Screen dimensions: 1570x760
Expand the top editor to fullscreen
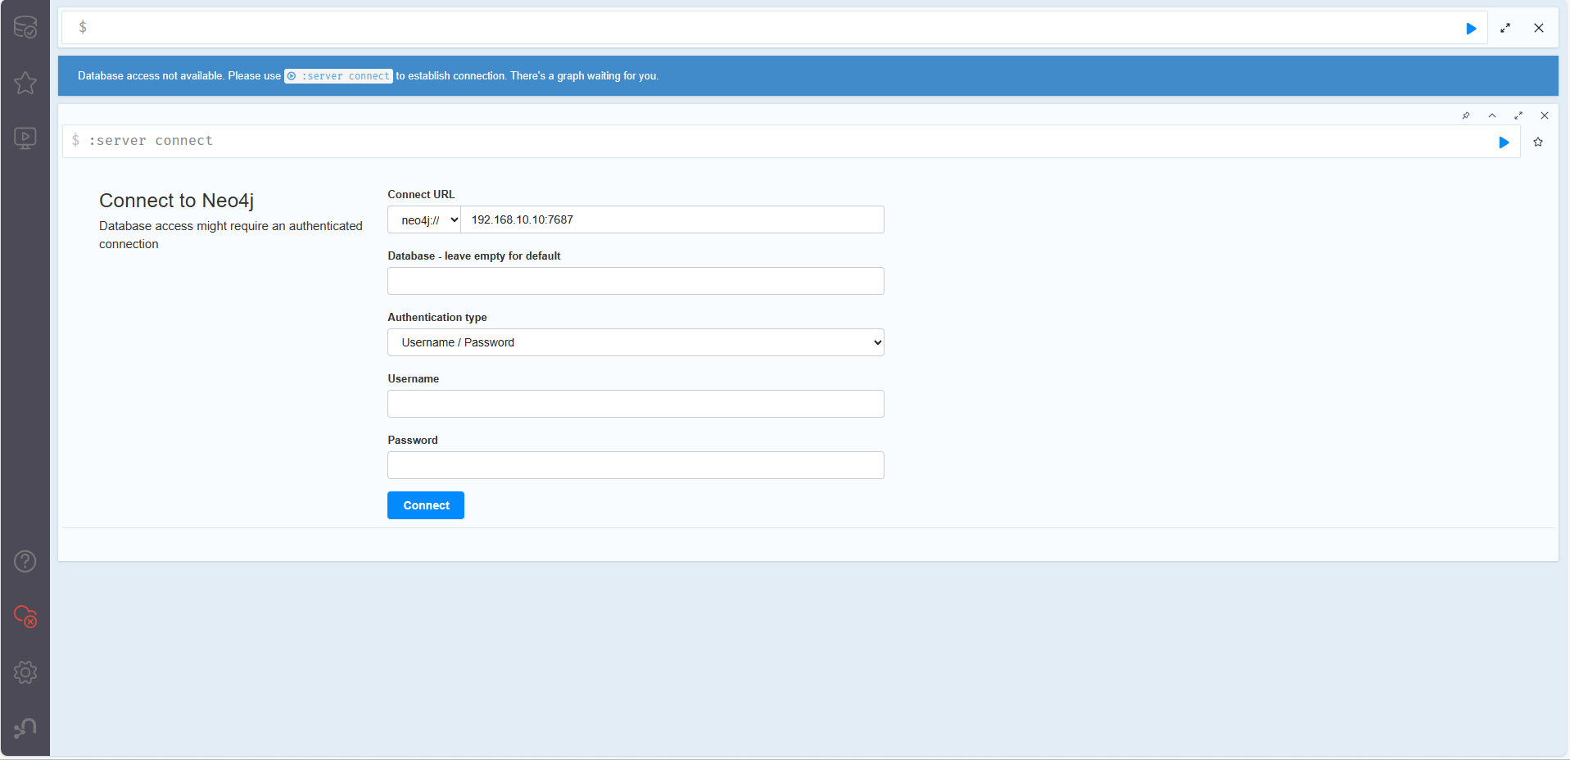[x=1505, y=28]
